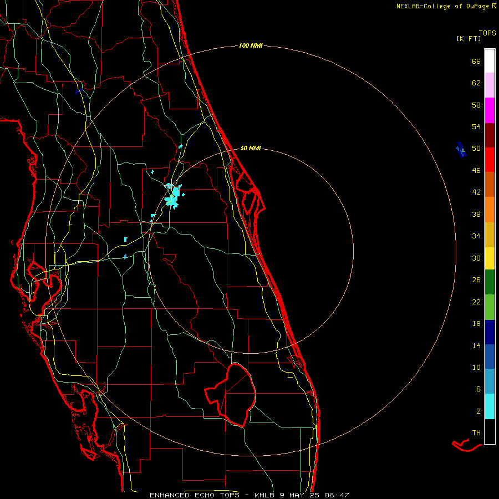Click the white swatch atop the tops legend
The height and width of the screenshot is (499, 499).
[490, 61]
